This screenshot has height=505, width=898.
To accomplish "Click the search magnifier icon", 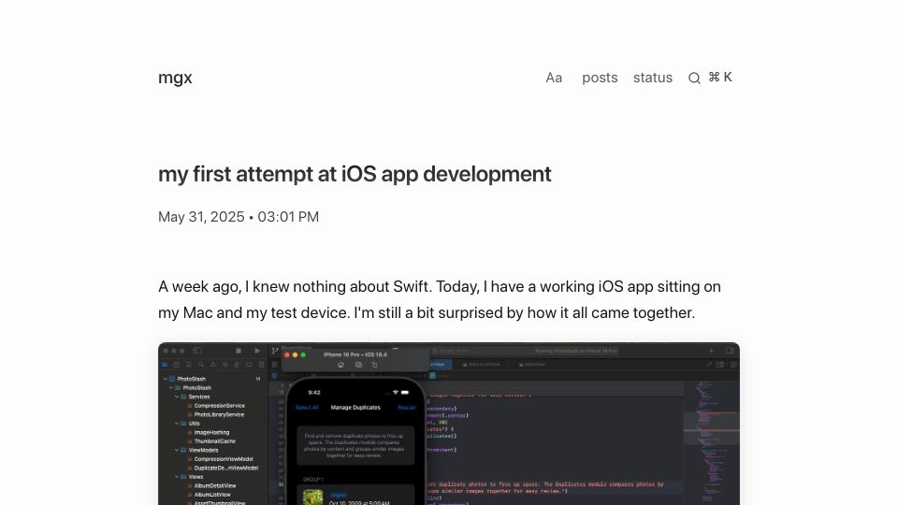I will point(694,78).
